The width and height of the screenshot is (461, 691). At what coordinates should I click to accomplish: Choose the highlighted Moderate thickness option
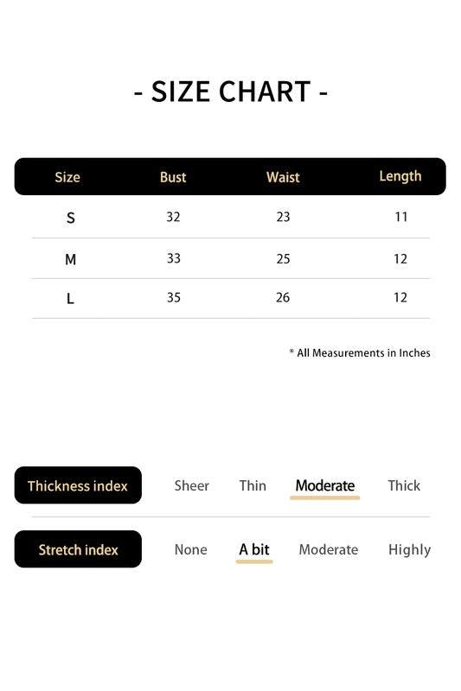(x=325, y=485)
